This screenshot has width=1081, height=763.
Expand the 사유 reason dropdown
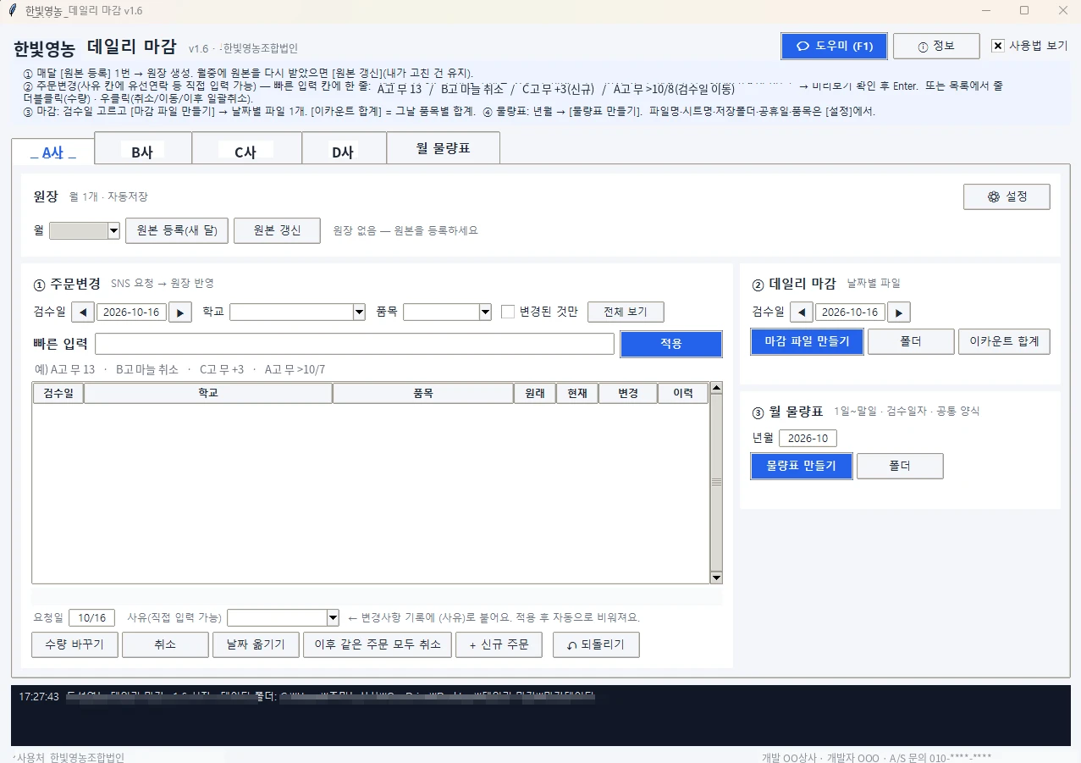[333, 617]
